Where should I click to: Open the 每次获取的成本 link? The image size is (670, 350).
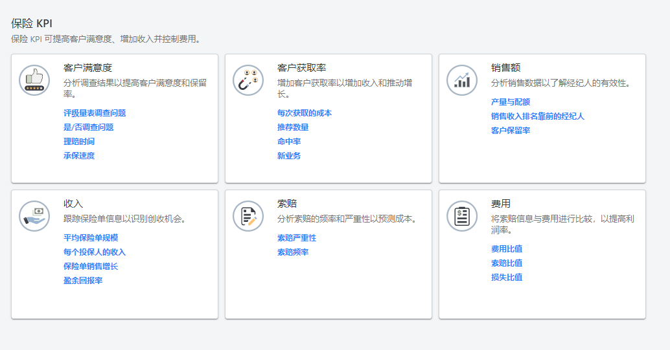pos(305,113)
